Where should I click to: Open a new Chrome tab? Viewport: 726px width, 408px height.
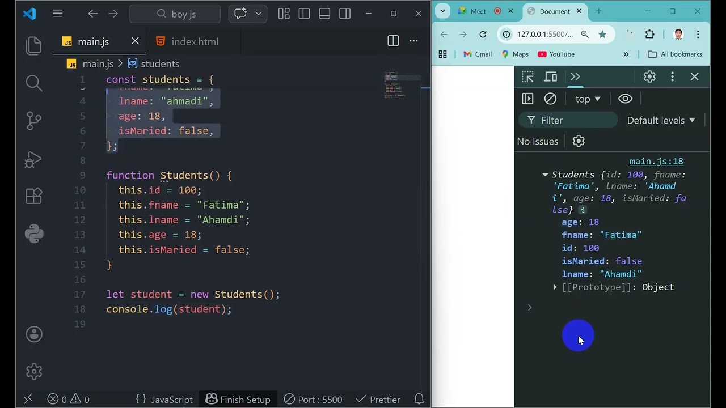[x=598, y=11]
